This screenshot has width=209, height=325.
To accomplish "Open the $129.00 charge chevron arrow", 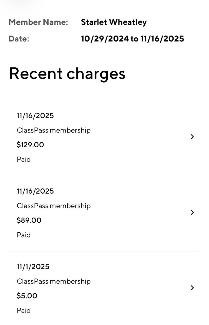I will pyautogui.click(x=192, y=137).
